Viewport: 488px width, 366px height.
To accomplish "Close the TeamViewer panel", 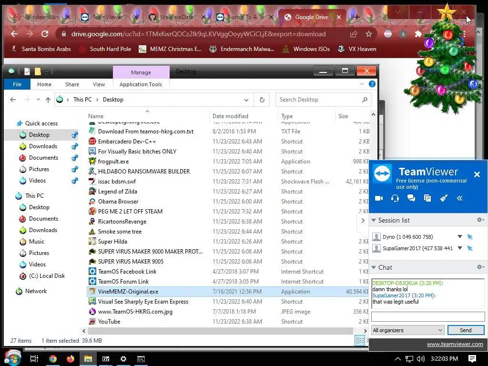I will [x=477, y=174].
